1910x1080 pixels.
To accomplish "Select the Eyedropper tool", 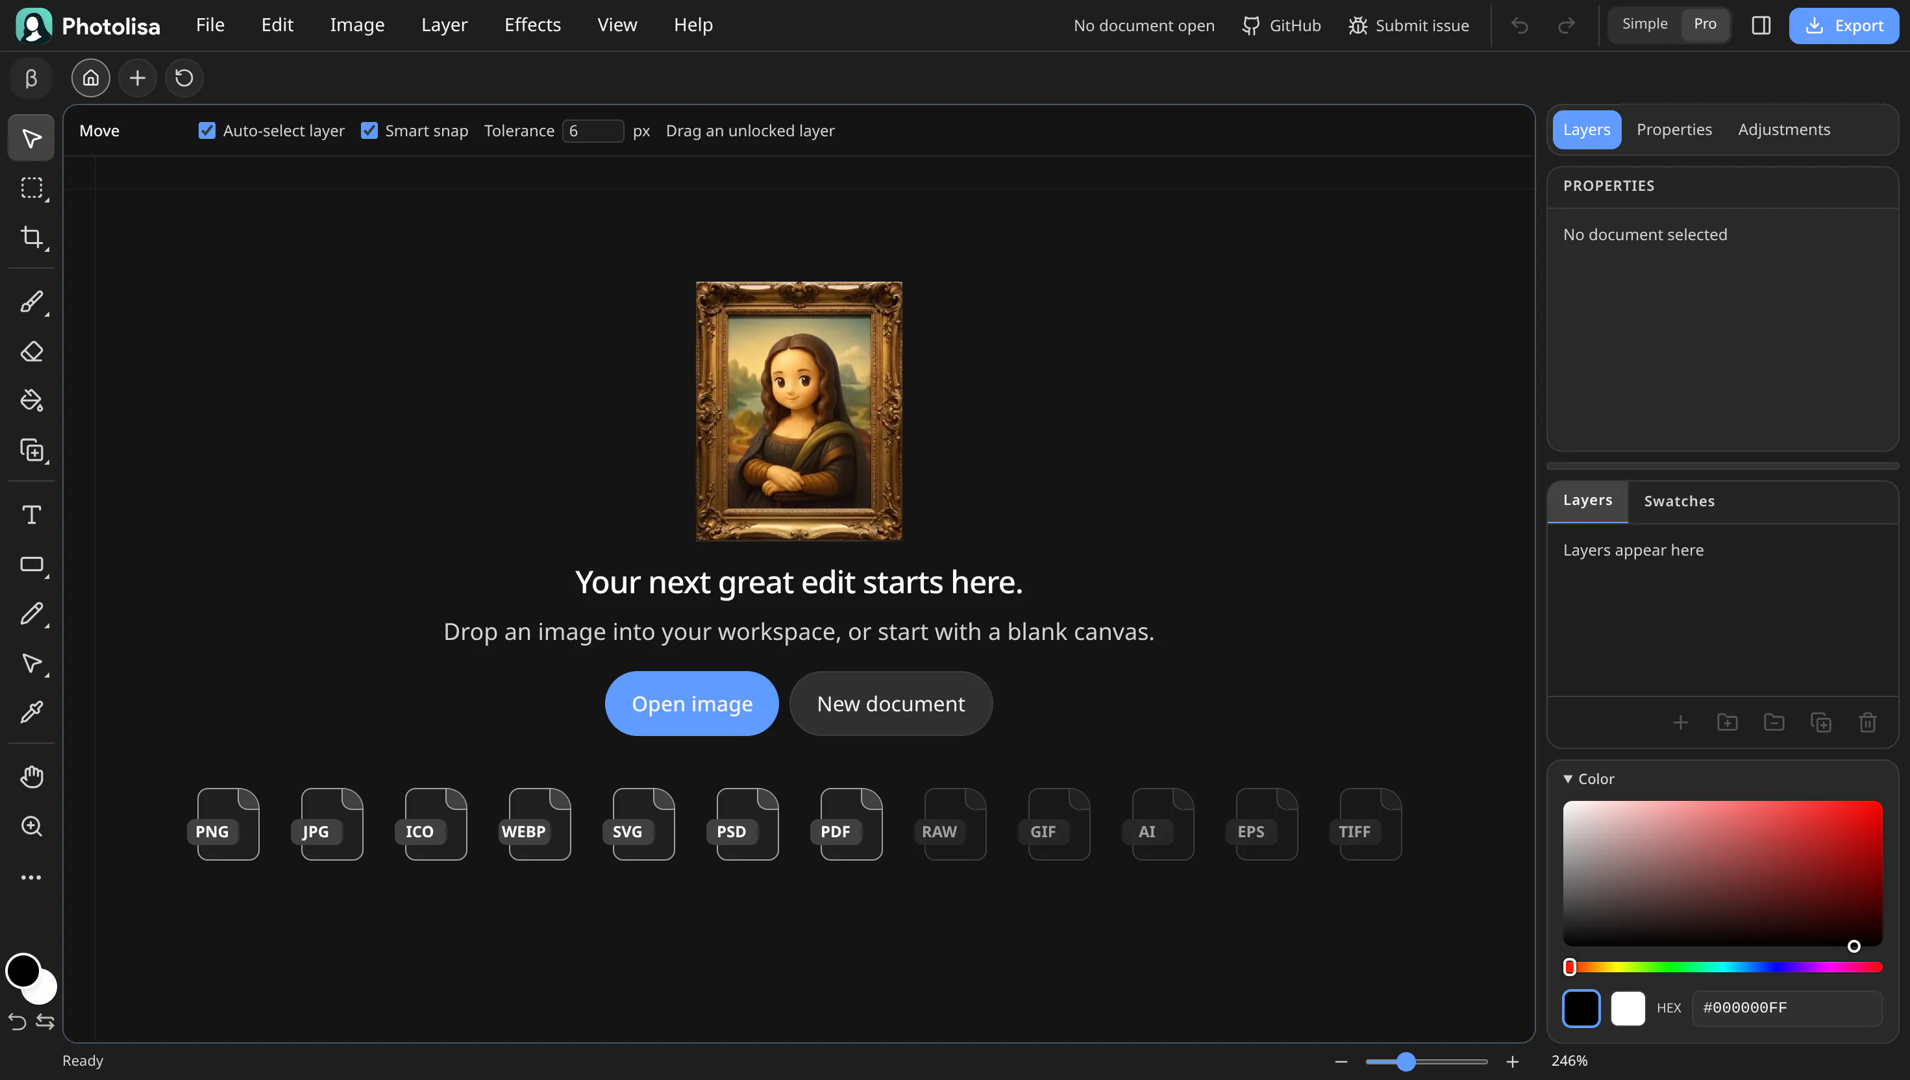I will [31, 712].
